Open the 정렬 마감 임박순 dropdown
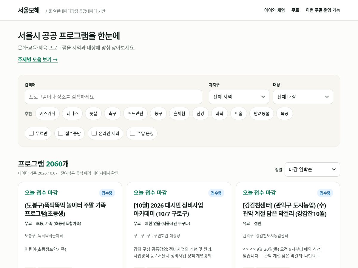Viewport: 358px width, 268px height. (x=312, y=169)
